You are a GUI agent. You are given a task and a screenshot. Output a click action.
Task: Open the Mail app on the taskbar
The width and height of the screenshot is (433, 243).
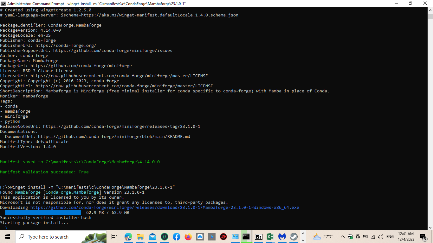pos(153,237)
